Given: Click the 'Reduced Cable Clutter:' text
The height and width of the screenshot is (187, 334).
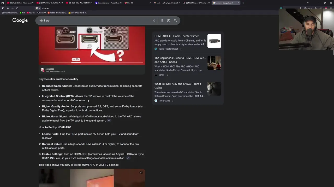Looking at the screenshot, I should point(57,86).
